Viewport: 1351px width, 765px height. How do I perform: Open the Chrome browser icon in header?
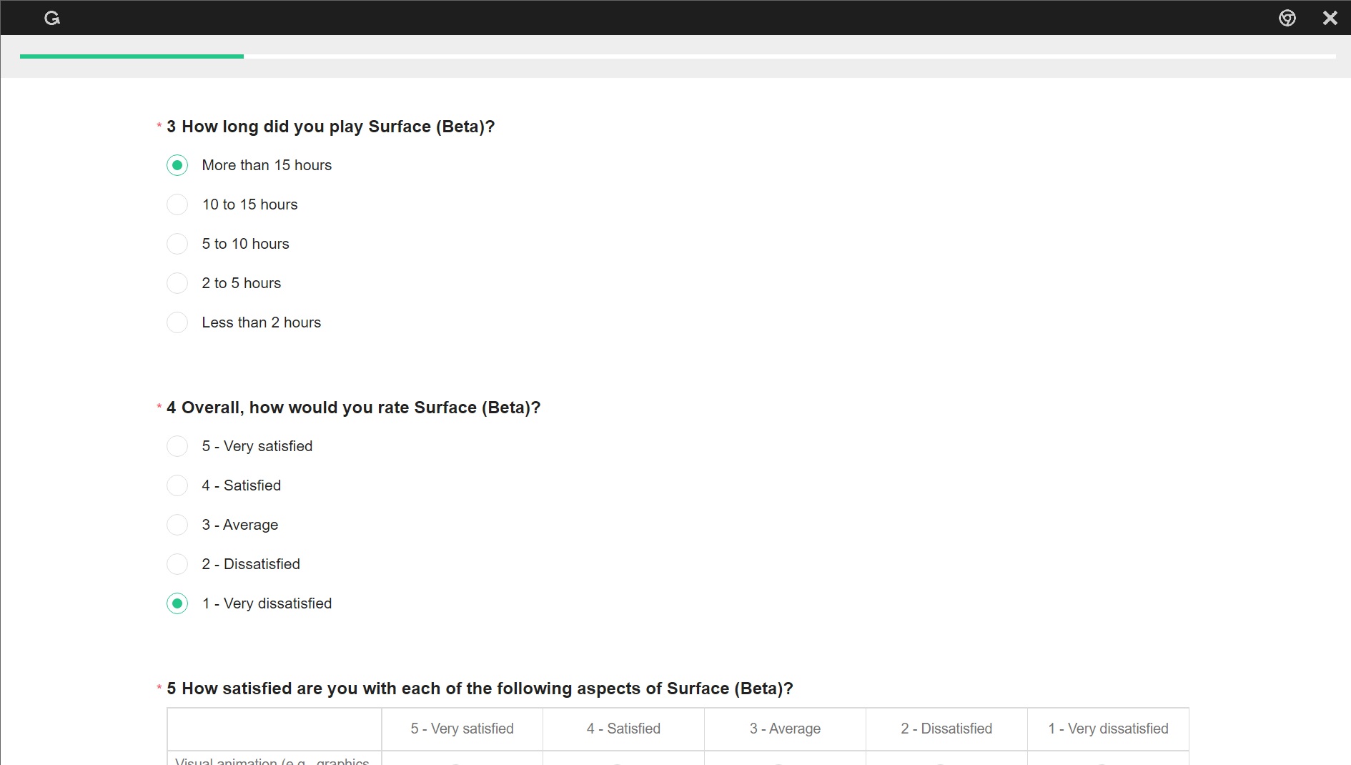click(x=1287, y=18)
